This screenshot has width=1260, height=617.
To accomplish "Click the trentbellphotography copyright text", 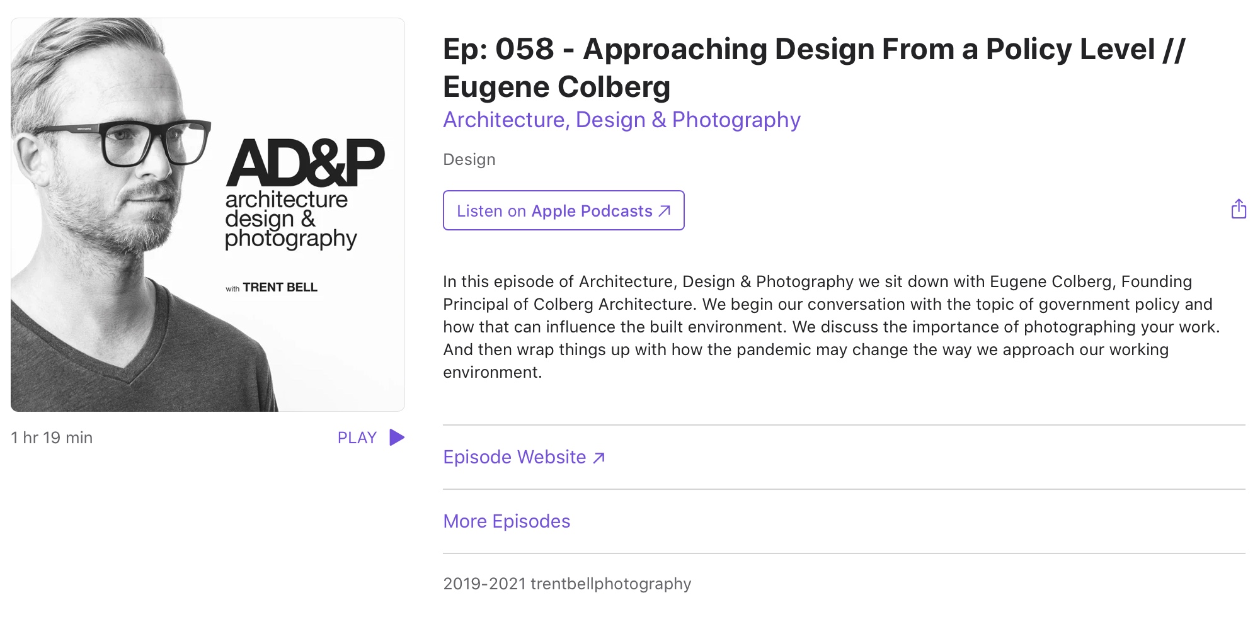I will pyautogui.click(x=566, y=584).
